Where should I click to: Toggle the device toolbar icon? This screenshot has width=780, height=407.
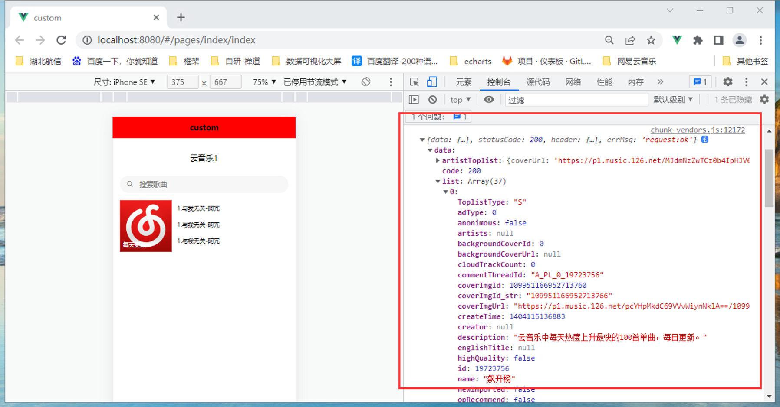coord(432,82)
